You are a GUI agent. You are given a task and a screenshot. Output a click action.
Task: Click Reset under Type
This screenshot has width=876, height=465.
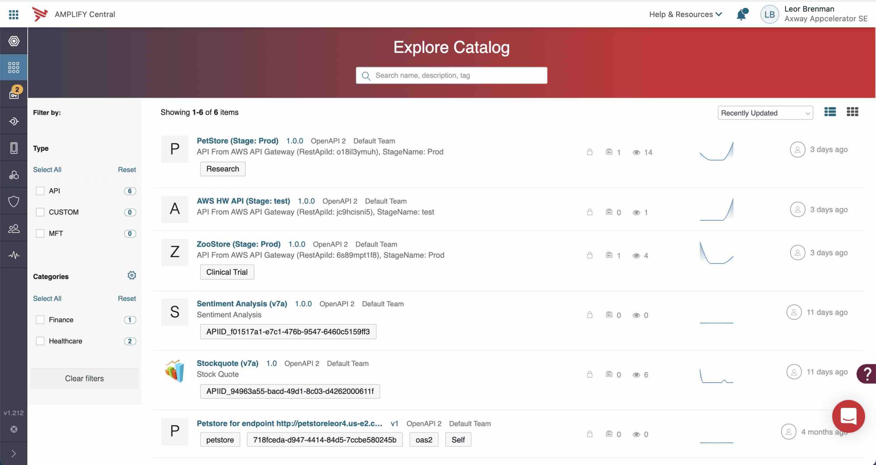coord(127,170)
